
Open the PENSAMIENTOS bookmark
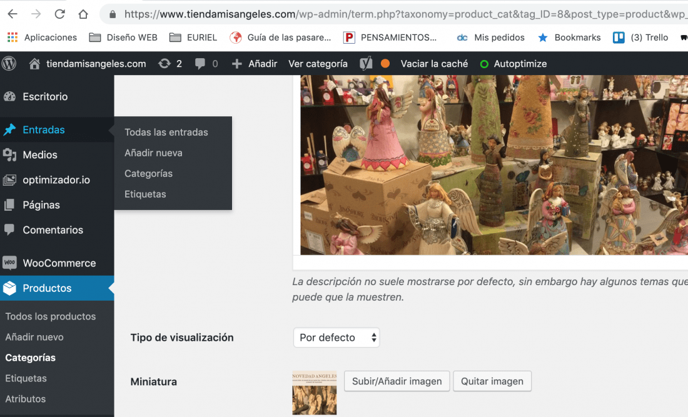coord(390,38)
